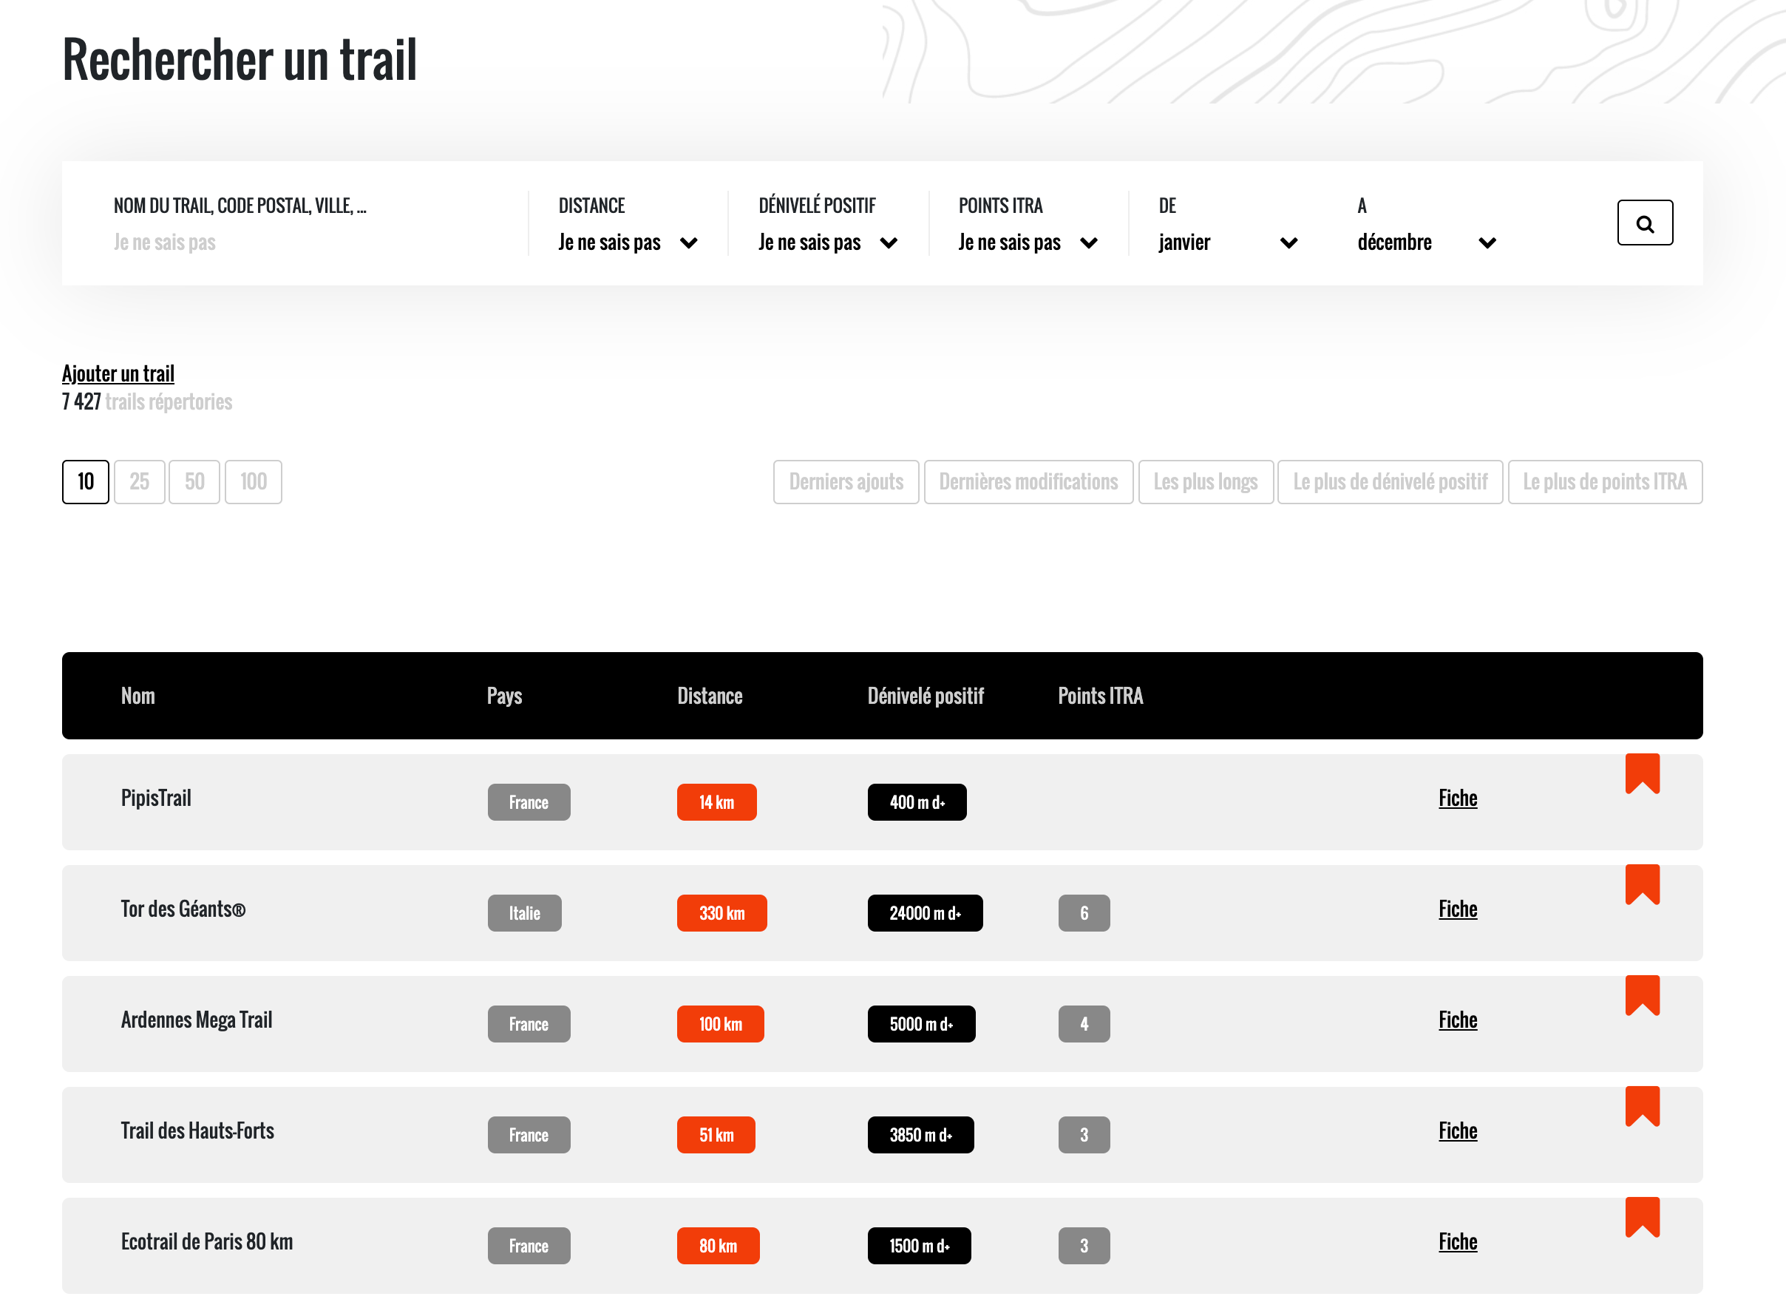The image size is (1786, 1302).
Task: Open the Fiche link for Trail des Hauts-Forts
Action: [1458, 1132]
